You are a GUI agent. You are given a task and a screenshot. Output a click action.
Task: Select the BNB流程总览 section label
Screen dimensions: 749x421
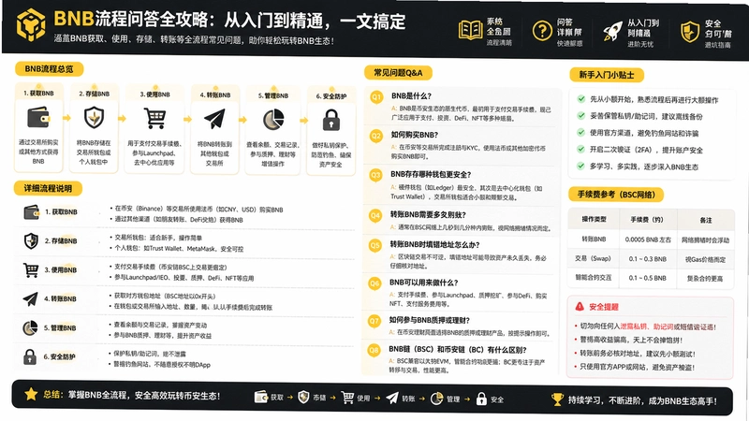point(49,68)
